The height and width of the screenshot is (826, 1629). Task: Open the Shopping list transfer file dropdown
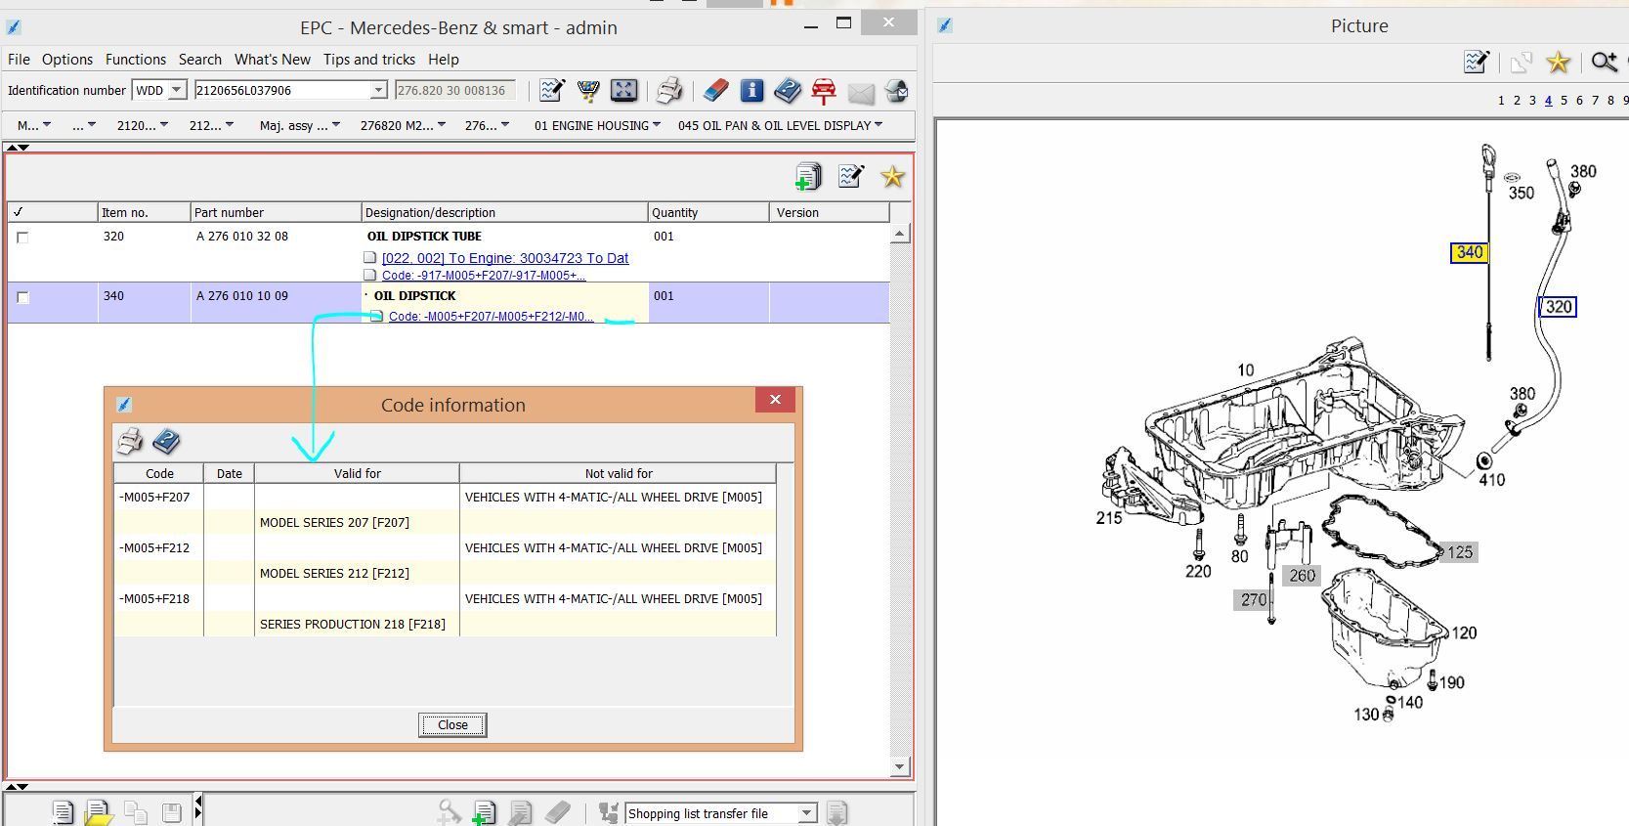tap(807, 813)
